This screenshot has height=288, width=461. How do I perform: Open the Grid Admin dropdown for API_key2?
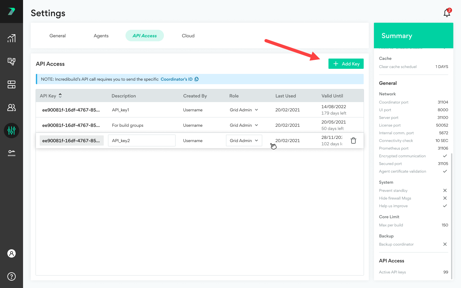pos(244,140)
